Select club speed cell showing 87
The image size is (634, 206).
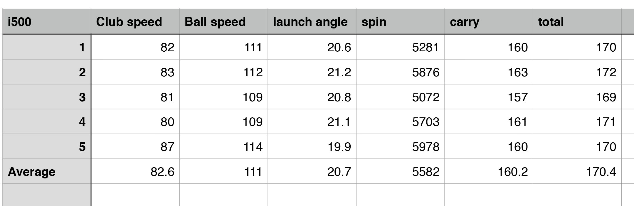click(135, 147)
